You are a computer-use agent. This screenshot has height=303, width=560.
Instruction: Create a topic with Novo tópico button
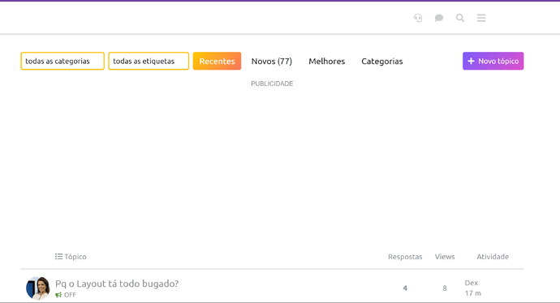click(x=493, y=61)
